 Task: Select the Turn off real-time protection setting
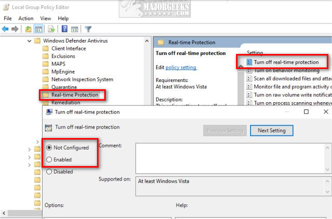pyautogui.click(x=286, y=62)
